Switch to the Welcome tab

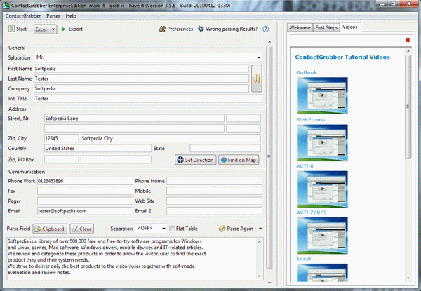click(300, 27)
